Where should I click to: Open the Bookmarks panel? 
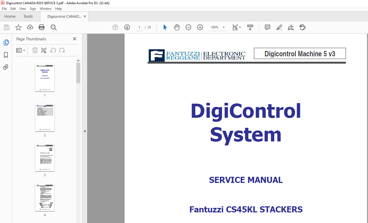[x=6, y=55]
